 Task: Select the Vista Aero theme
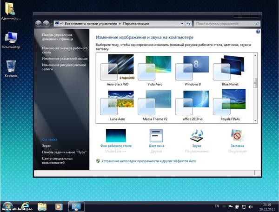(155, 70)
